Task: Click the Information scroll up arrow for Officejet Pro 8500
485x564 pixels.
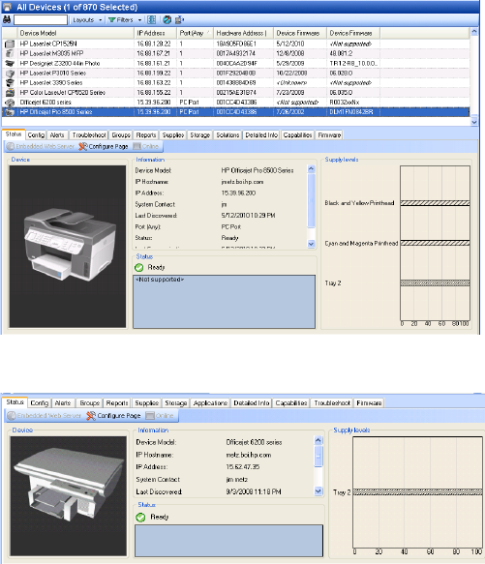Action: [312, 168]
